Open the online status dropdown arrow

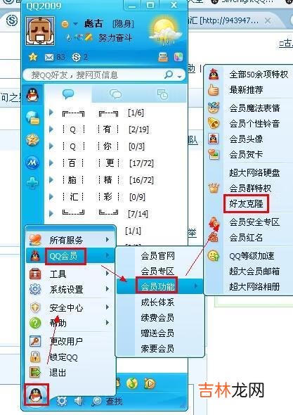pos(75,25)
